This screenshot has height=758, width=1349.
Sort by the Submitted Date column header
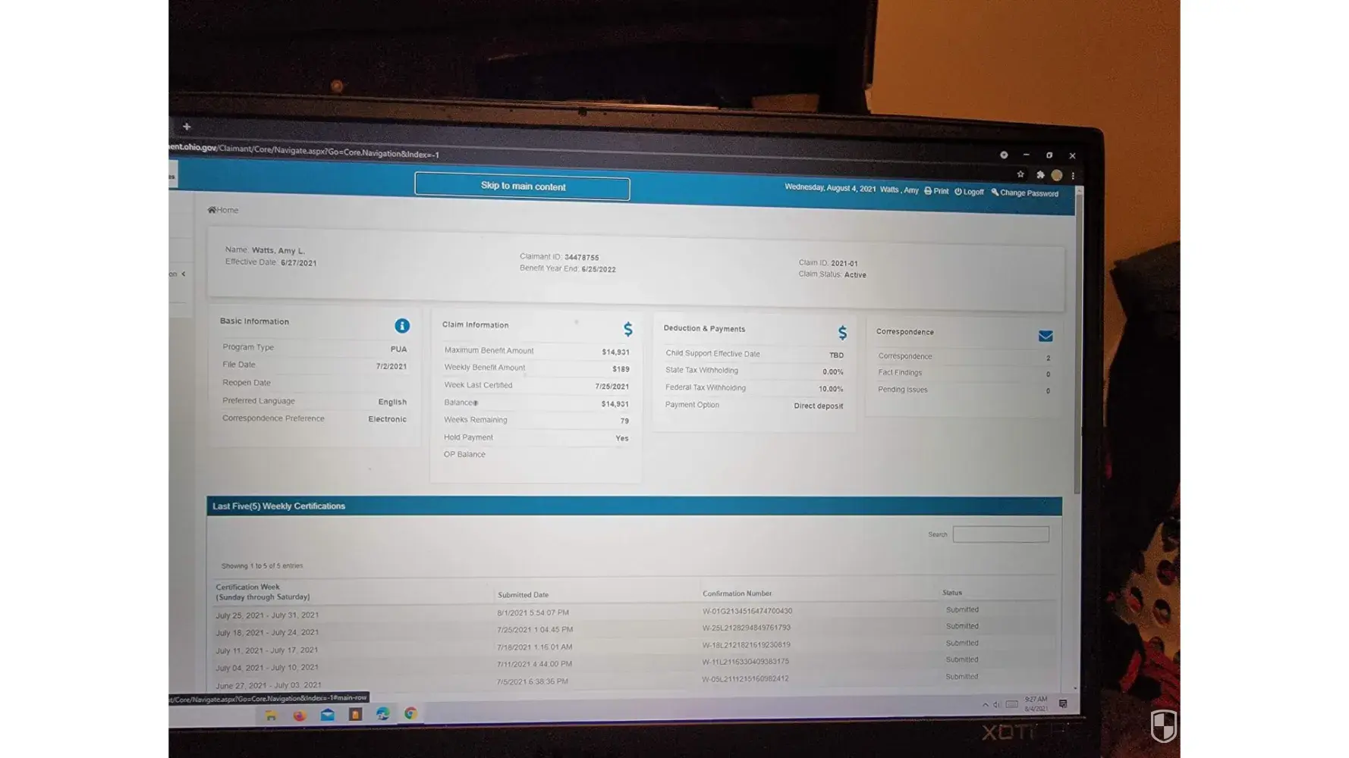[x=523, y=595]
